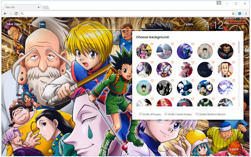The height and width of the screenshot is (157, 251).
Task: Select the fifth background in row one
Action: [x=226, y=51]
